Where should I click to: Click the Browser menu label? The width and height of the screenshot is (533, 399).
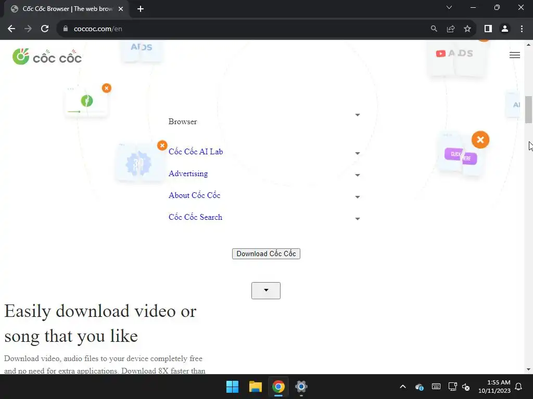[183, 122]
